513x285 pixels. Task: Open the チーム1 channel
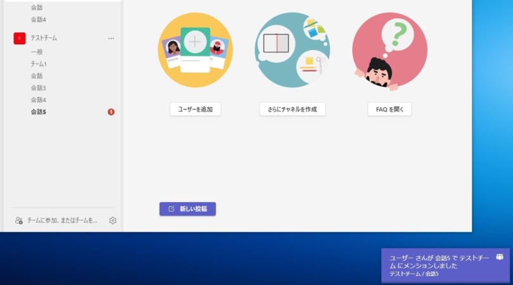point(39,64)
